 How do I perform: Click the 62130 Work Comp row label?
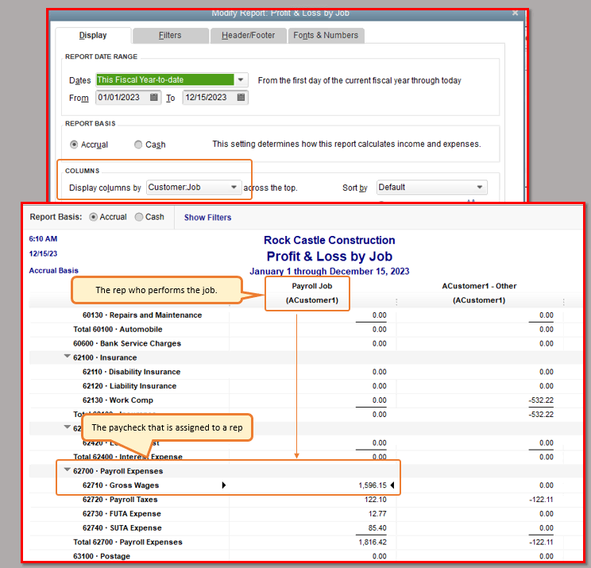[x=118, y=400]
